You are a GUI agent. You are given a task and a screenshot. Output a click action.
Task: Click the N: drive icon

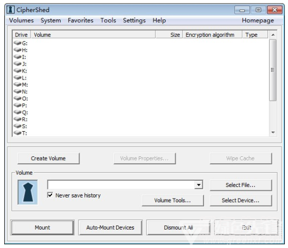pyautogui.click(x=17, y=92)
